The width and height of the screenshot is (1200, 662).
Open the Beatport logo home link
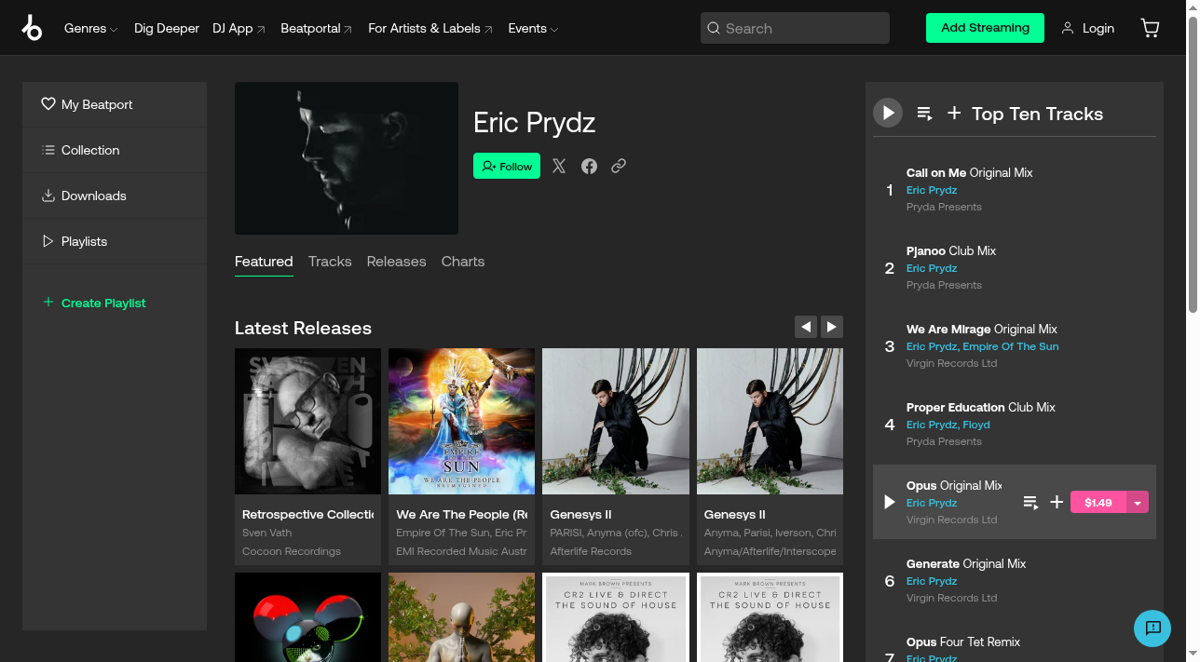32,28
